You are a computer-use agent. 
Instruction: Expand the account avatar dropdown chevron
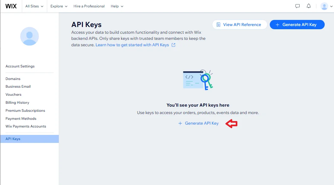331,6
